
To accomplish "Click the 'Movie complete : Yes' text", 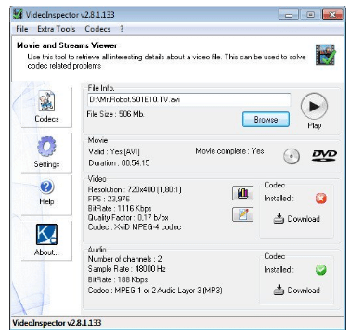I will tap(229, 151).
